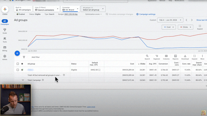Sort table by Clicks column header
The height and width of the screenshot is (116, 207).
point(142,64)
